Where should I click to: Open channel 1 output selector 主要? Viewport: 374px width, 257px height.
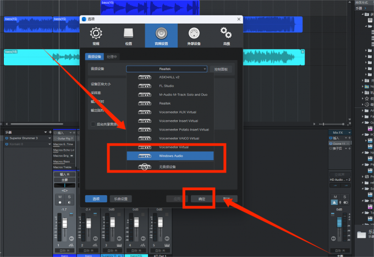tap(65, 180)
